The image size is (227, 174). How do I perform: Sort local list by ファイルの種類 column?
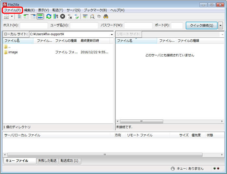[66, 41]
